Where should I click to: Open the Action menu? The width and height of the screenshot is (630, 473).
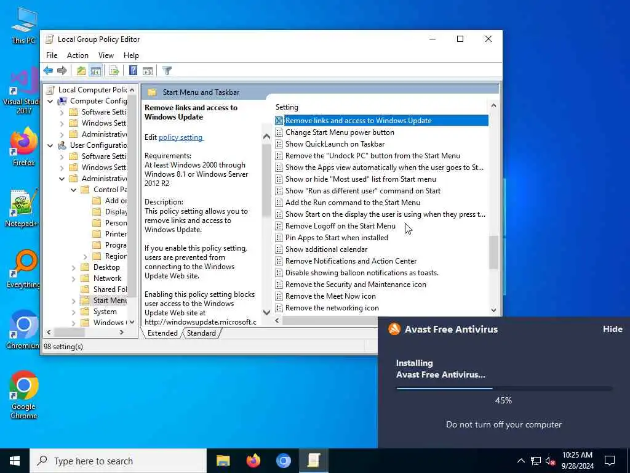click(x=78, y=55)
